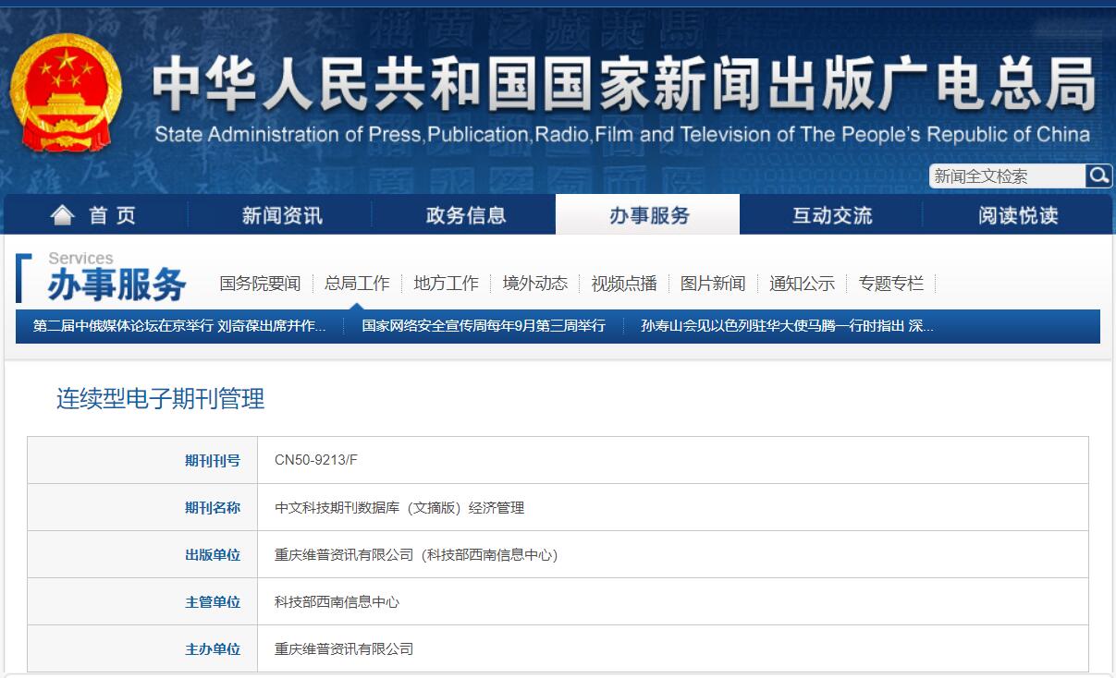The image size is (1116, 678).
Task: Click the 期刊名称 row label
Action: click(x=213, y=507)
